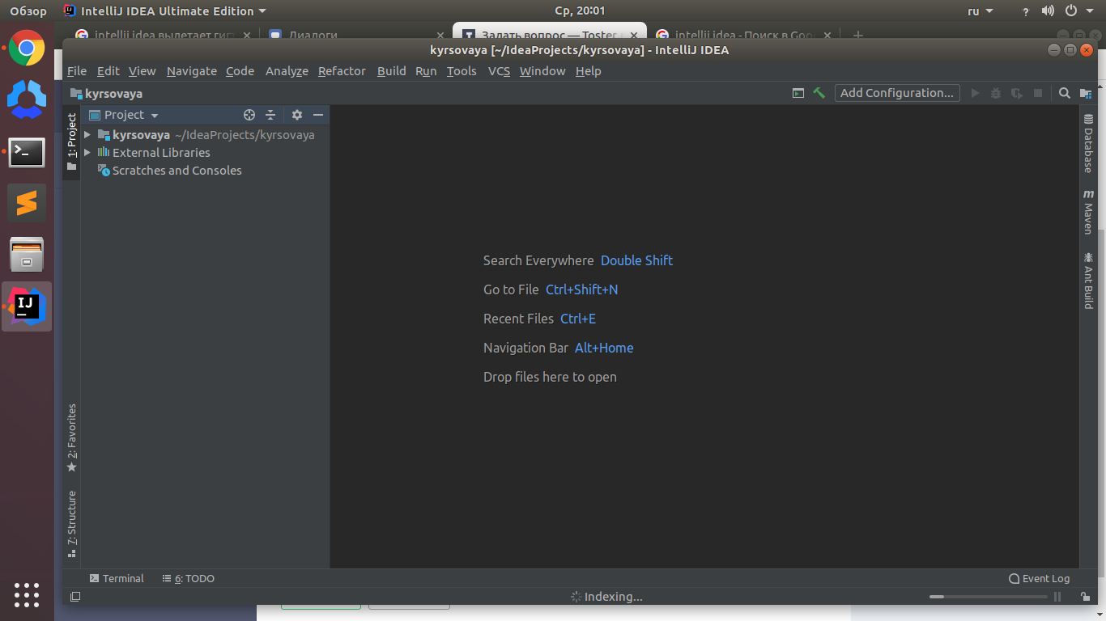Open Project panel gear settings
1106x621 pixels.
pos(297,115)
